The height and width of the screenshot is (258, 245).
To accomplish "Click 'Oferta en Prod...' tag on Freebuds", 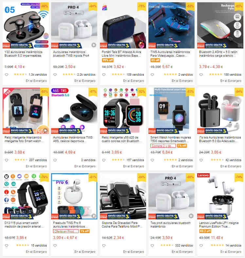I will (66, 231).
